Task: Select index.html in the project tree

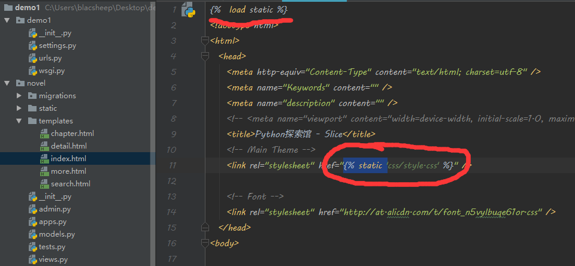Action: [68, 159]
